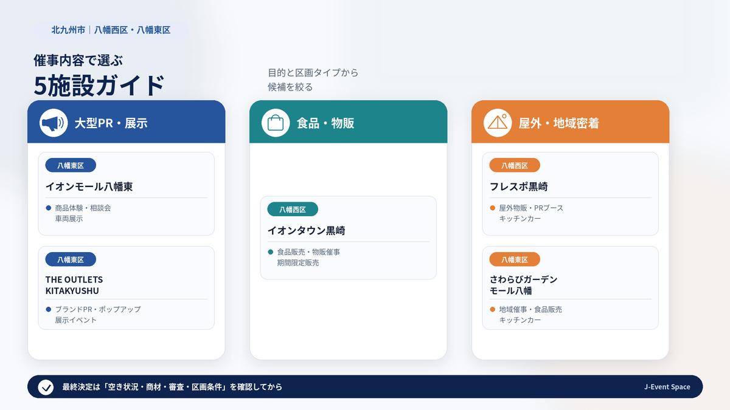This screenshot has height=410, width=730.
Task: Click the 八幡西区 badge above イオンタウン黒崎
Action: click(x=293, y=210)
